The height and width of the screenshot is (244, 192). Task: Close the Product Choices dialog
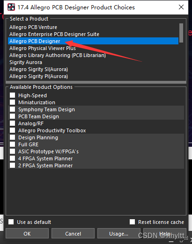181,7
